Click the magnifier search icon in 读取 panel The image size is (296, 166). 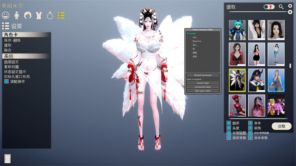[281, 7]
